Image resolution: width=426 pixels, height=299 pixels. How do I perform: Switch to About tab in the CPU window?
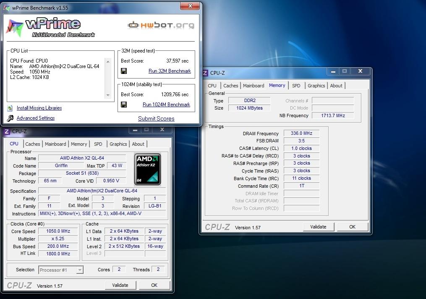point(138,144)
